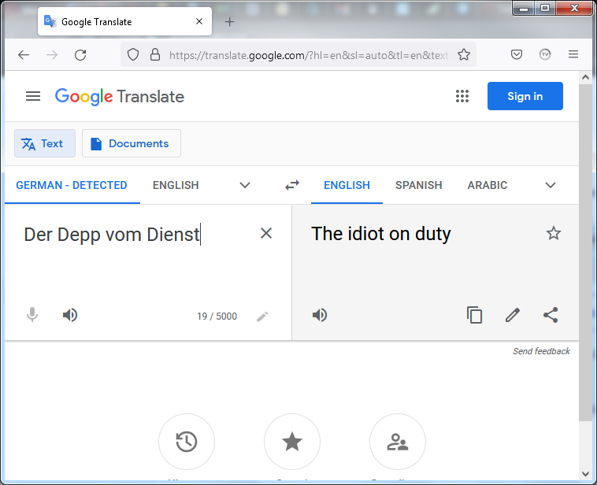Image resolution: width=597 pixels, height=485 pixels.
Task: Listen to the German source text
Action: tap(70, 315)
